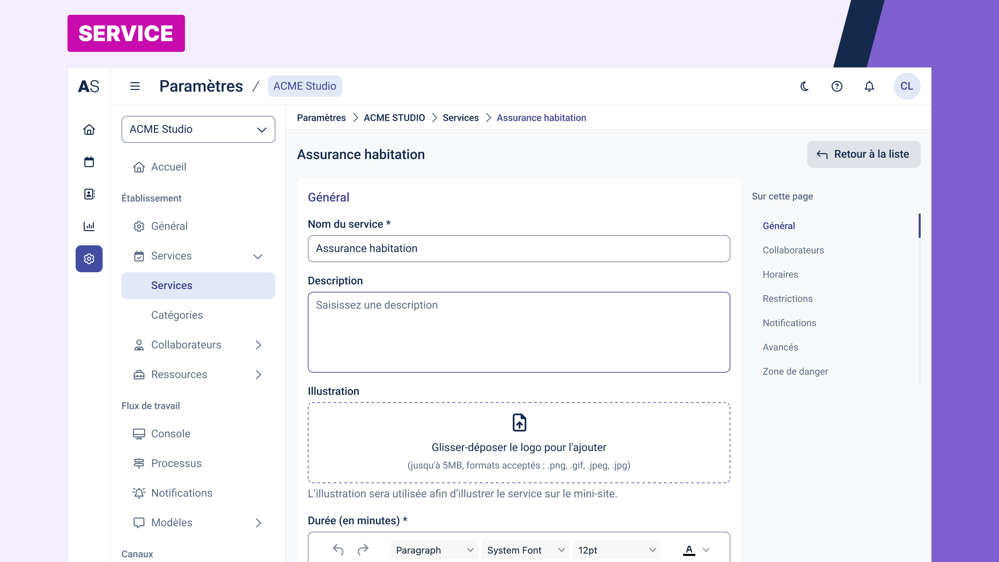Toggle dark mode moon icon

pyautogui.click(x=805, y=86)
